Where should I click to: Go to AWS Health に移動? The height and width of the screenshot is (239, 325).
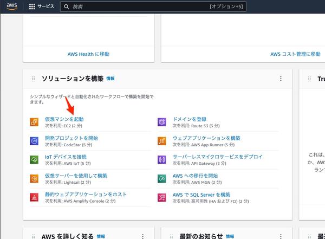(x=88, y=54)
